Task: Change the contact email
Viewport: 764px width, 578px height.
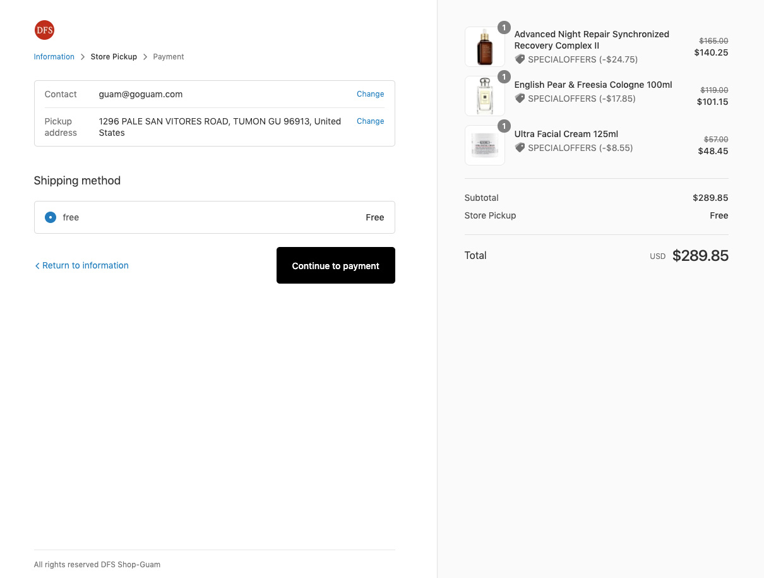Action: (x=370, y=94)
